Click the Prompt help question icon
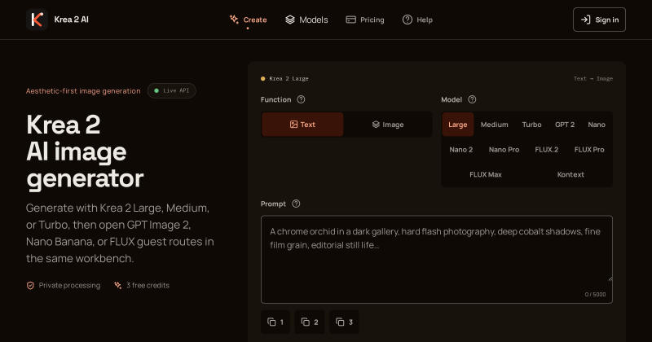This screenshot has height=342, width=652. point(296,204)
